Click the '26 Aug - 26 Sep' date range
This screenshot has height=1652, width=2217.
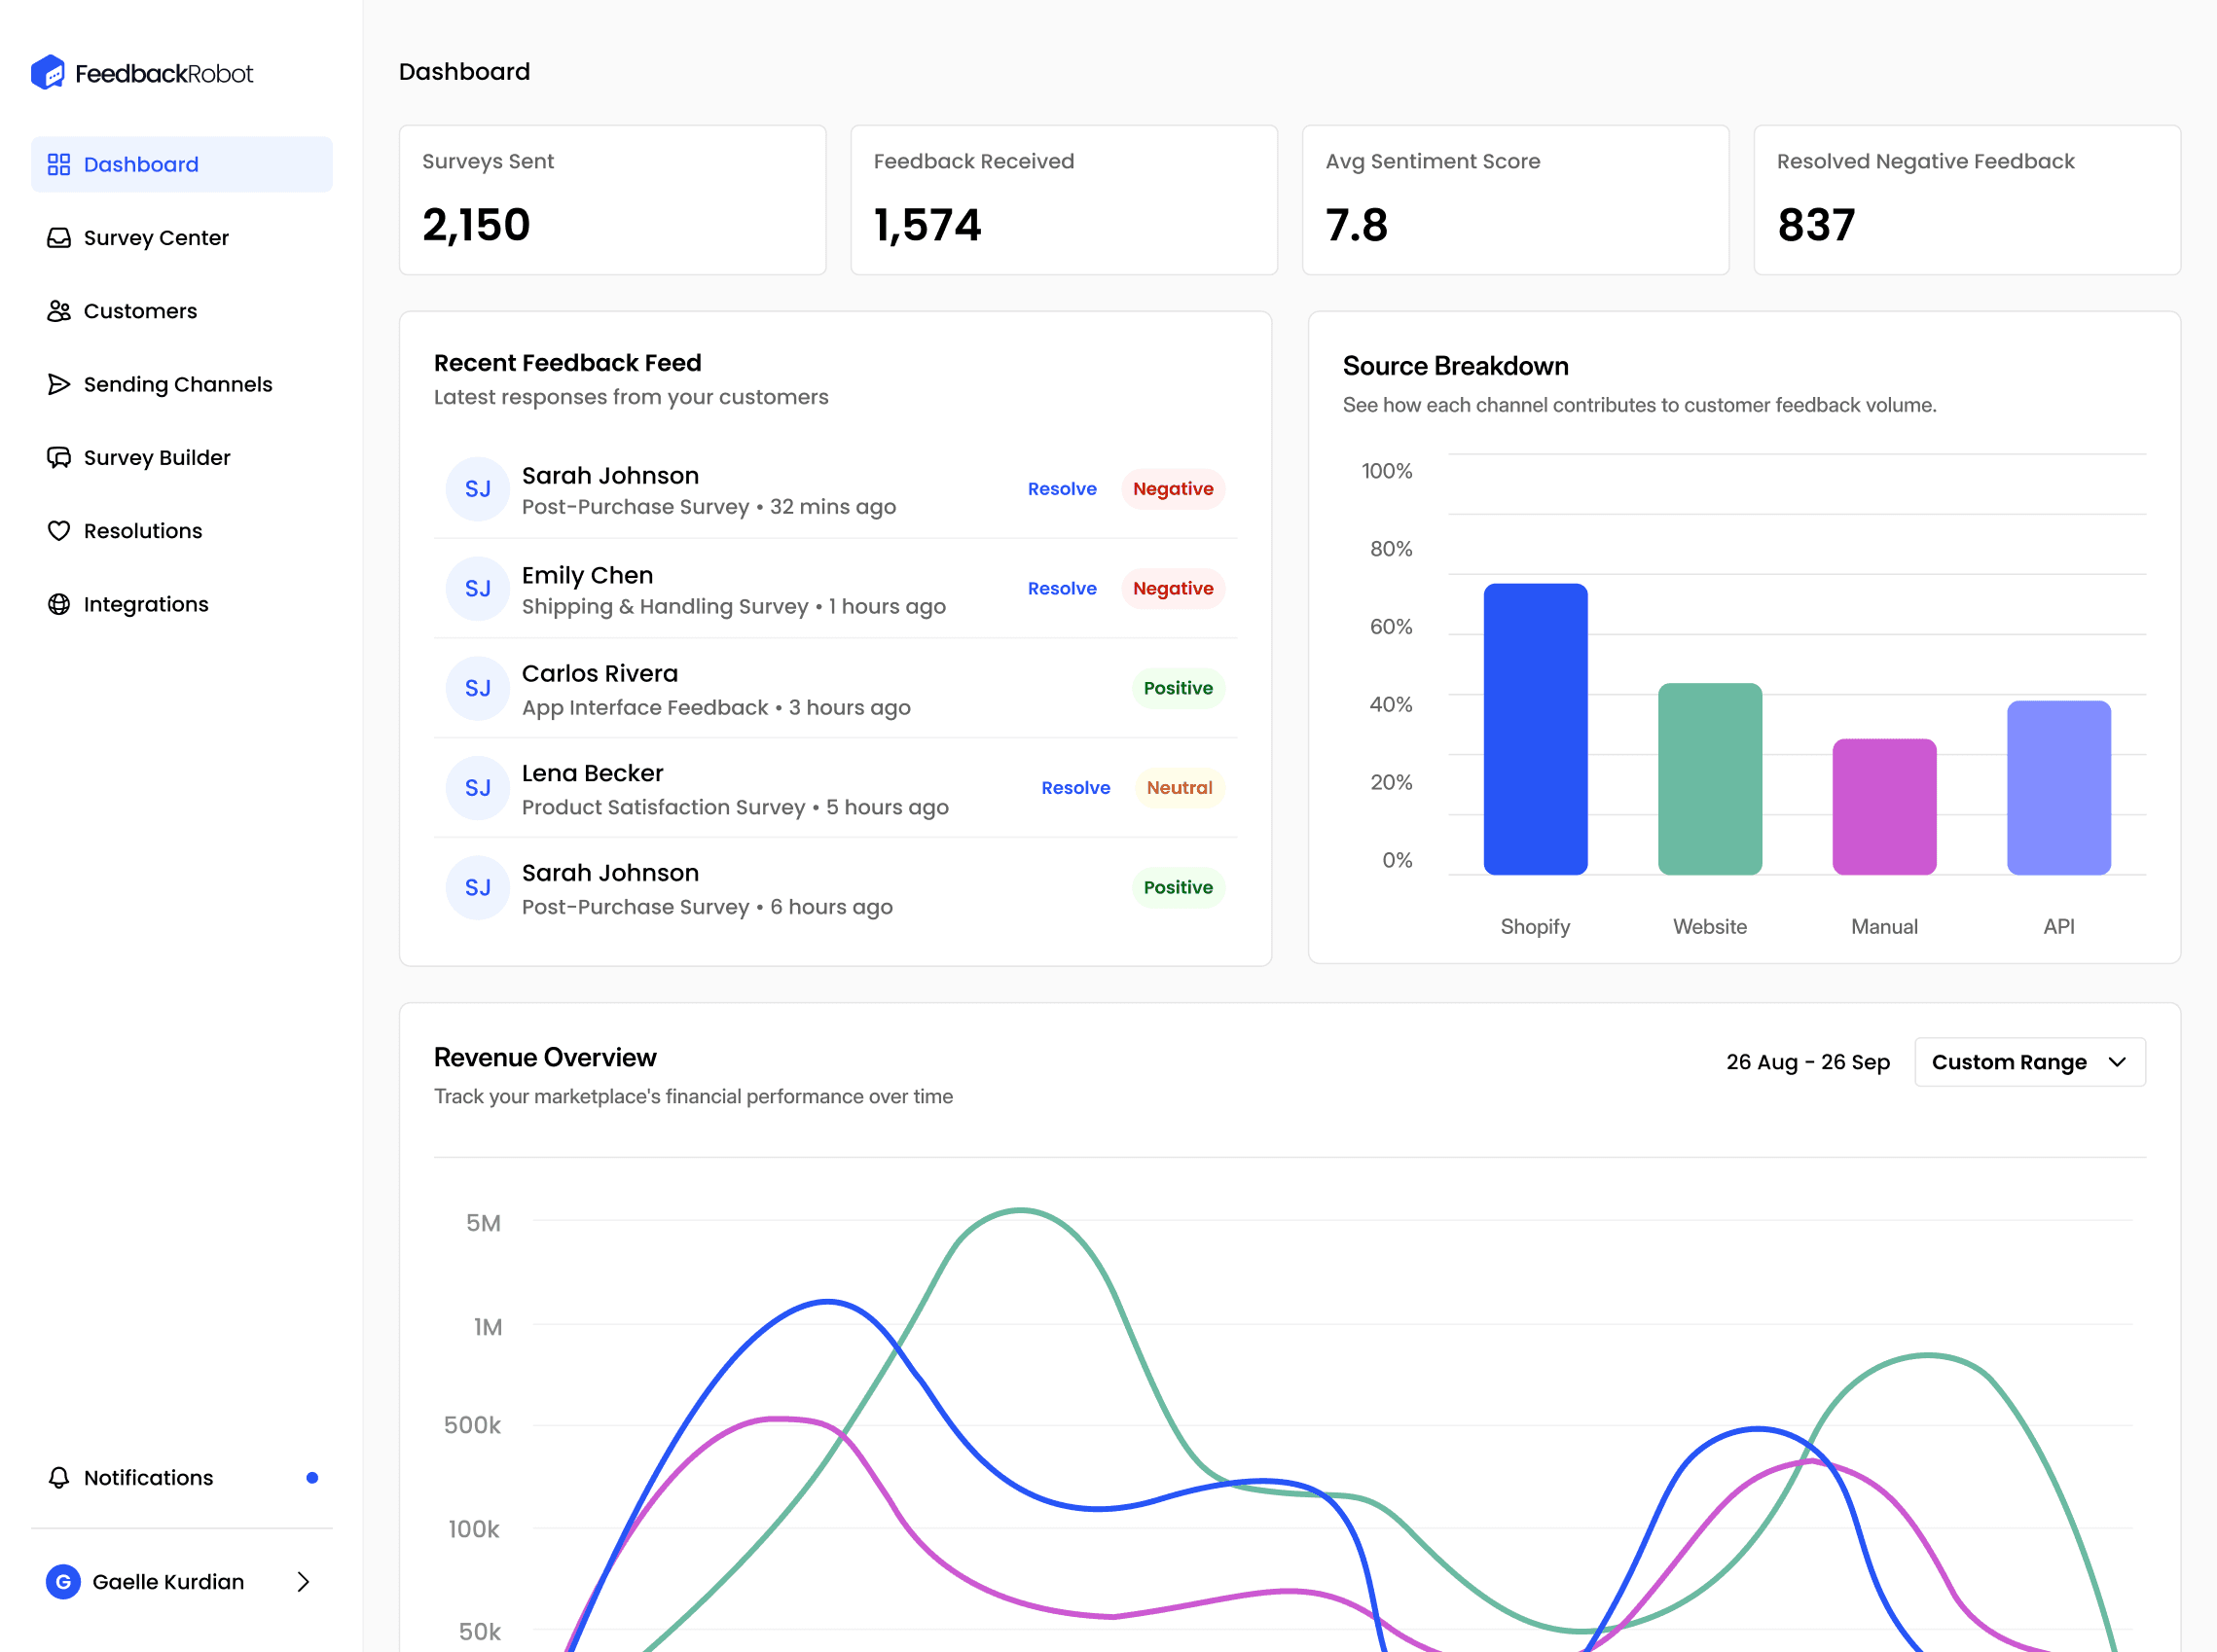click(1808, 1062)
